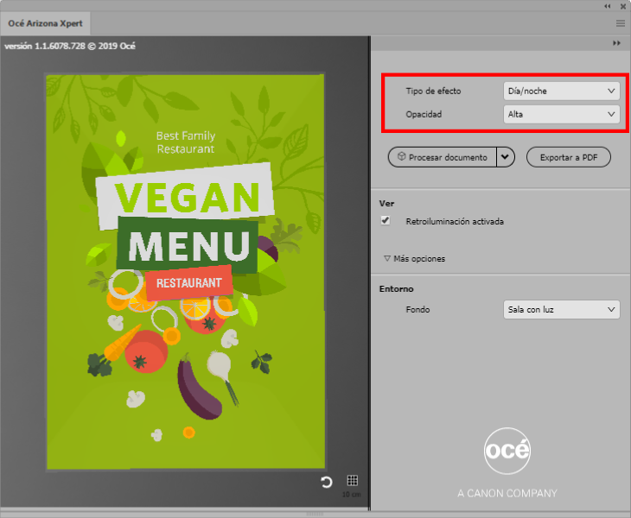This screenshot has width=631, height=518.
Task: Click the Opacidad label
Action: (x=424, y=114)
